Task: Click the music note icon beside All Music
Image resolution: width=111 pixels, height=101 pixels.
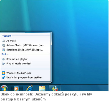Action: 4,41
